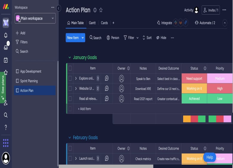Open the inbox icon with badge
Viewport: 233px width, 168px height.
[6, 47]
